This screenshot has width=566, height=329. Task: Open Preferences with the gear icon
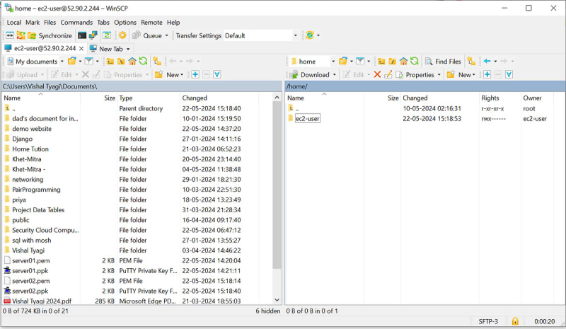[122, 35]
